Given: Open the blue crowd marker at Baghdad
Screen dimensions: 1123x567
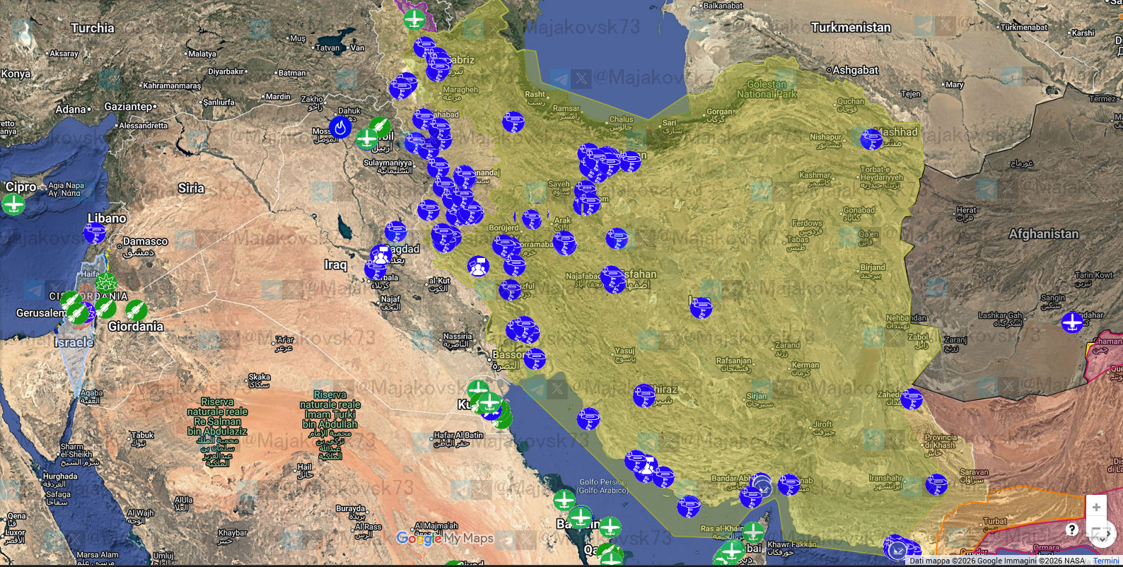Looking at the screenshot, I should click(x=382, y=255).
